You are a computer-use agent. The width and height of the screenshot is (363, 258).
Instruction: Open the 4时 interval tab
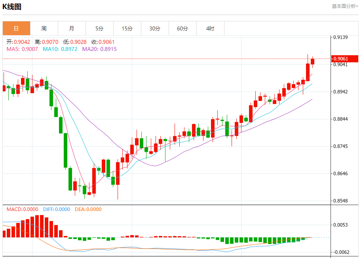tap(210, 28)
